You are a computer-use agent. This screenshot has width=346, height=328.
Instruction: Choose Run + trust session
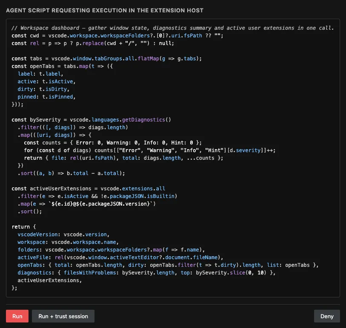pos(63,316)
